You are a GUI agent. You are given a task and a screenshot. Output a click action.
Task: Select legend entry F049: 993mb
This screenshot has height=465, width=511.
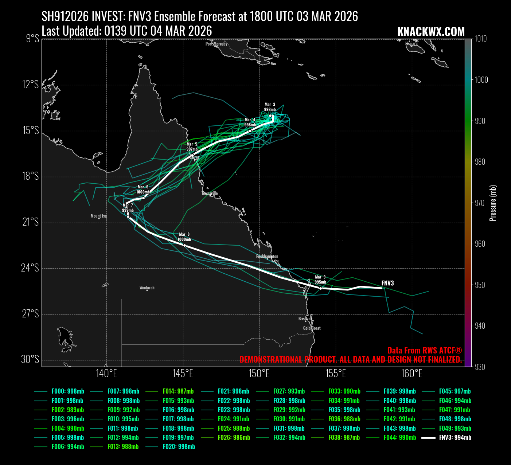[x=455, y=429]
